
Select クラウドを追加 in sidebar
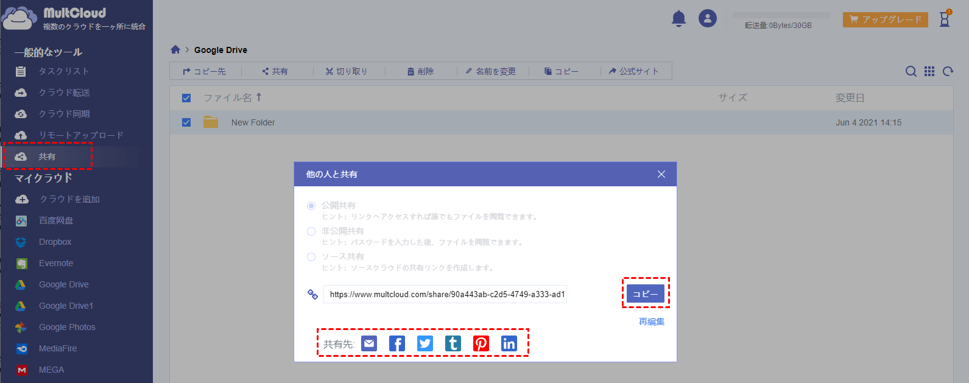point(69,199)
